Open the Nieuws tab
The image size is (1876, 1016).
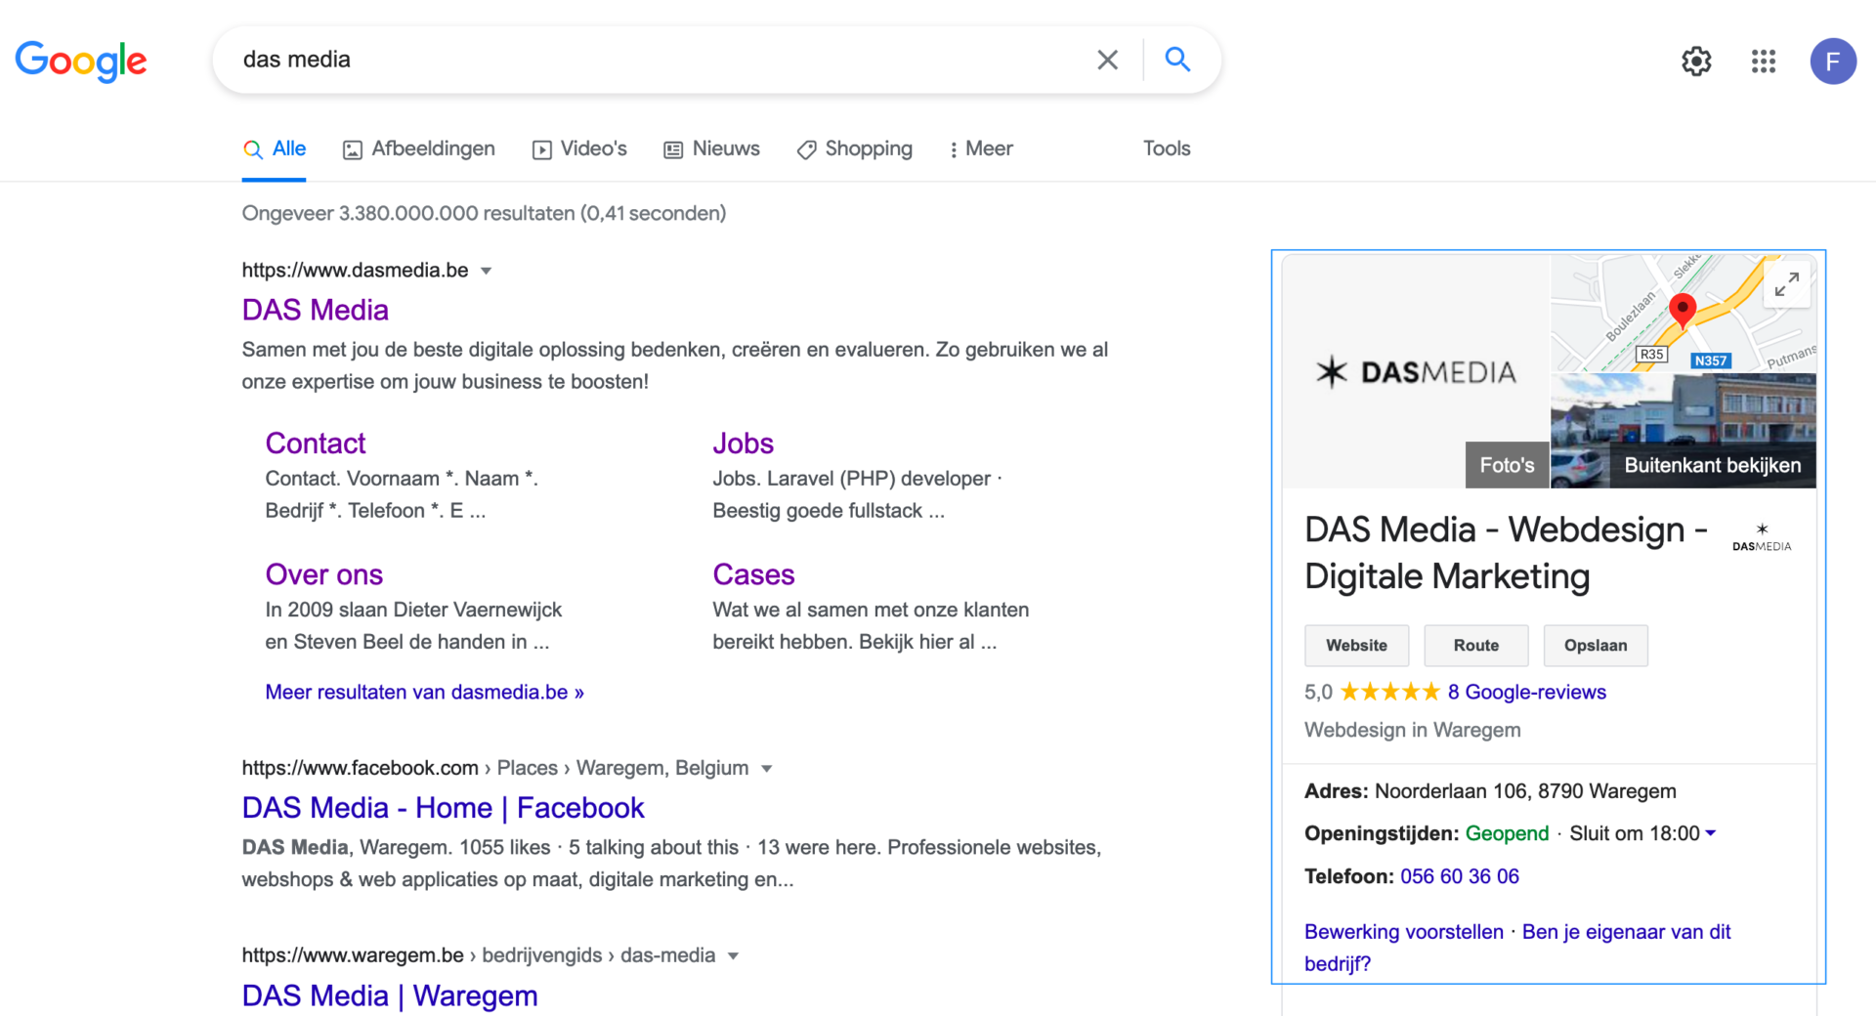(x=712, y=149)
